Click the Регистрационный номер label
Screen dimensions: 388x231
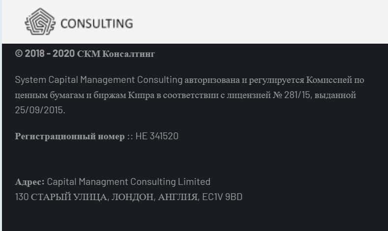tap(70, 136)
